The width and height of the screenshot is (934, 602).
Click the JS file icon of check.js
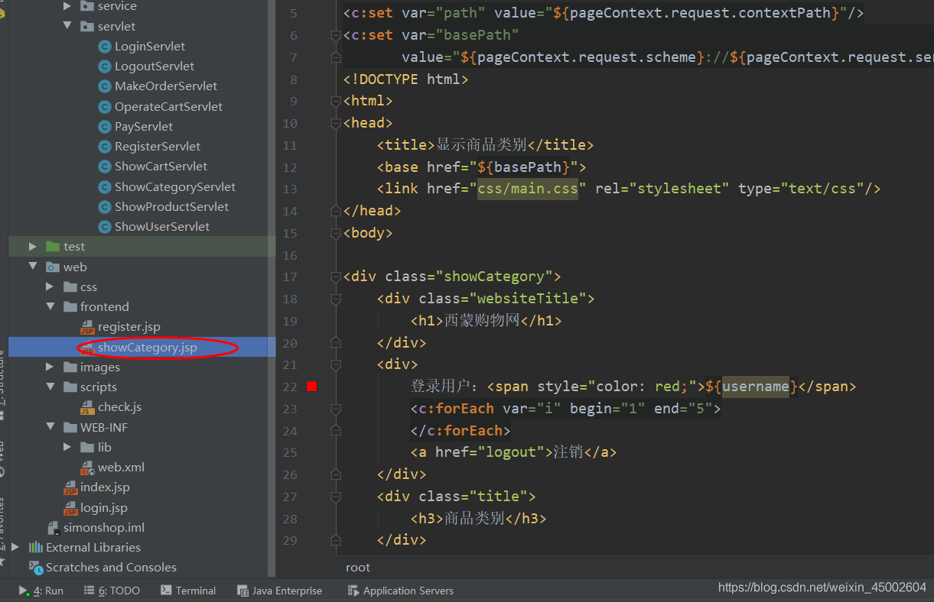87,408
